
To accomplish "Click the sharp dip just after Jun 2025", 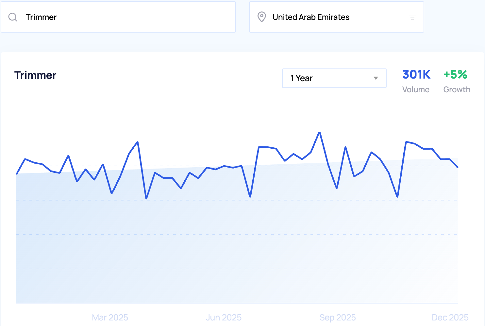I will [x=250, y=197].
